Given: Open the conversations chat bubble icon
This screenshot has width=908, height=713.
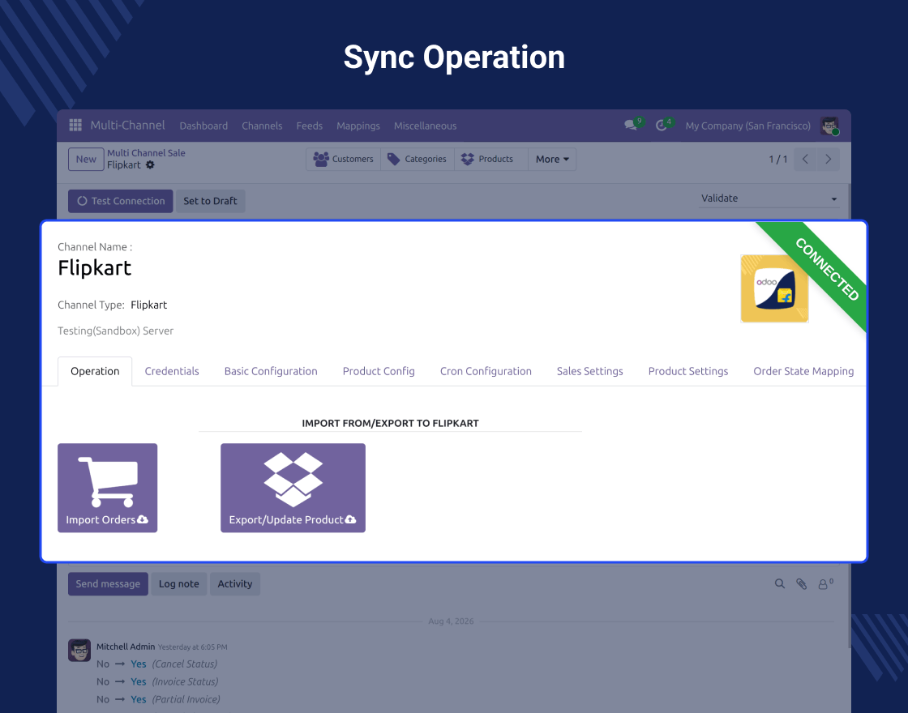Looking at the screenshot, I should click(x=631, y=125).
